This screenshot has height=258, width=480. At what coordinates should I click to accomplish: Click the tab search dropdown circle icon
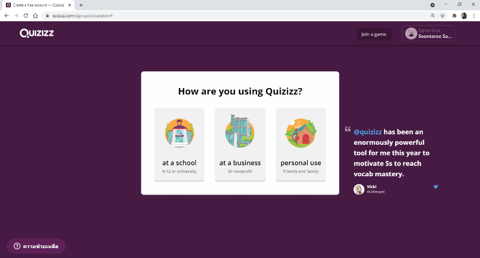coord(433,5)
